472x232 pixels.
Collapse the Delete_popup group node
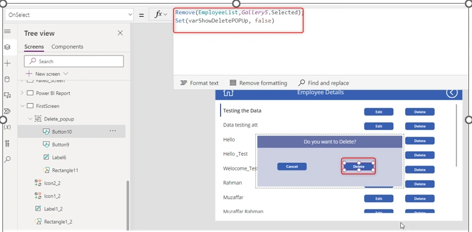click(x=30, y=119)
